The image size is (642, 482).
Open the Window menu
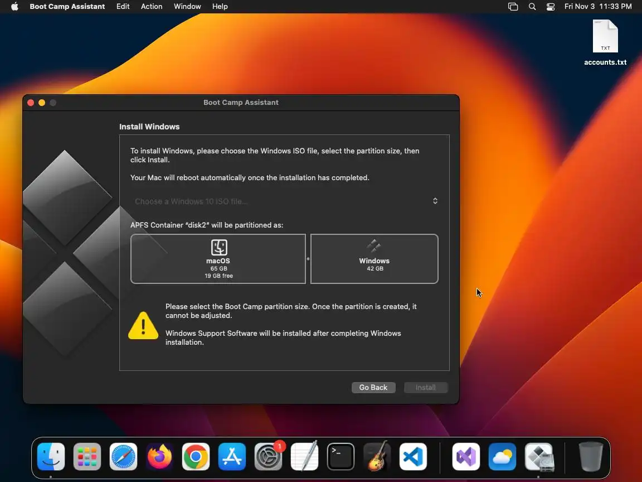pos(187,7)
